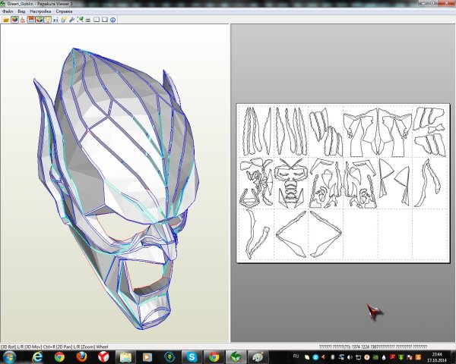
Task: Open Yandex browser from the taskbar
Action: [103, 356]
